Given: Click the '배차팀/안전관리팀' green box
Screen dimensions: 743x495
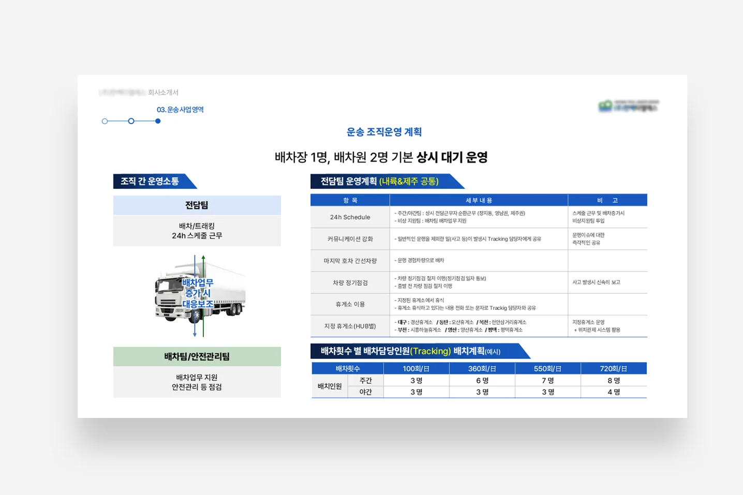Looking at the screenshot, I should tap(197, 356).
